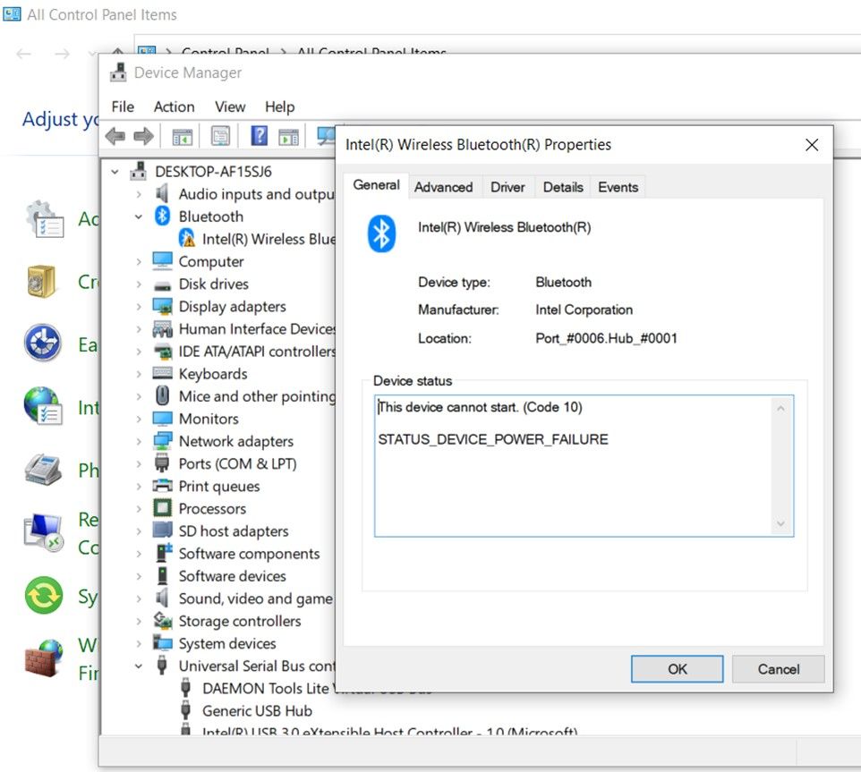Open Sync Center green icon in Control Panel
Viewport: 861px width, 772px height.
click(44, 595)
